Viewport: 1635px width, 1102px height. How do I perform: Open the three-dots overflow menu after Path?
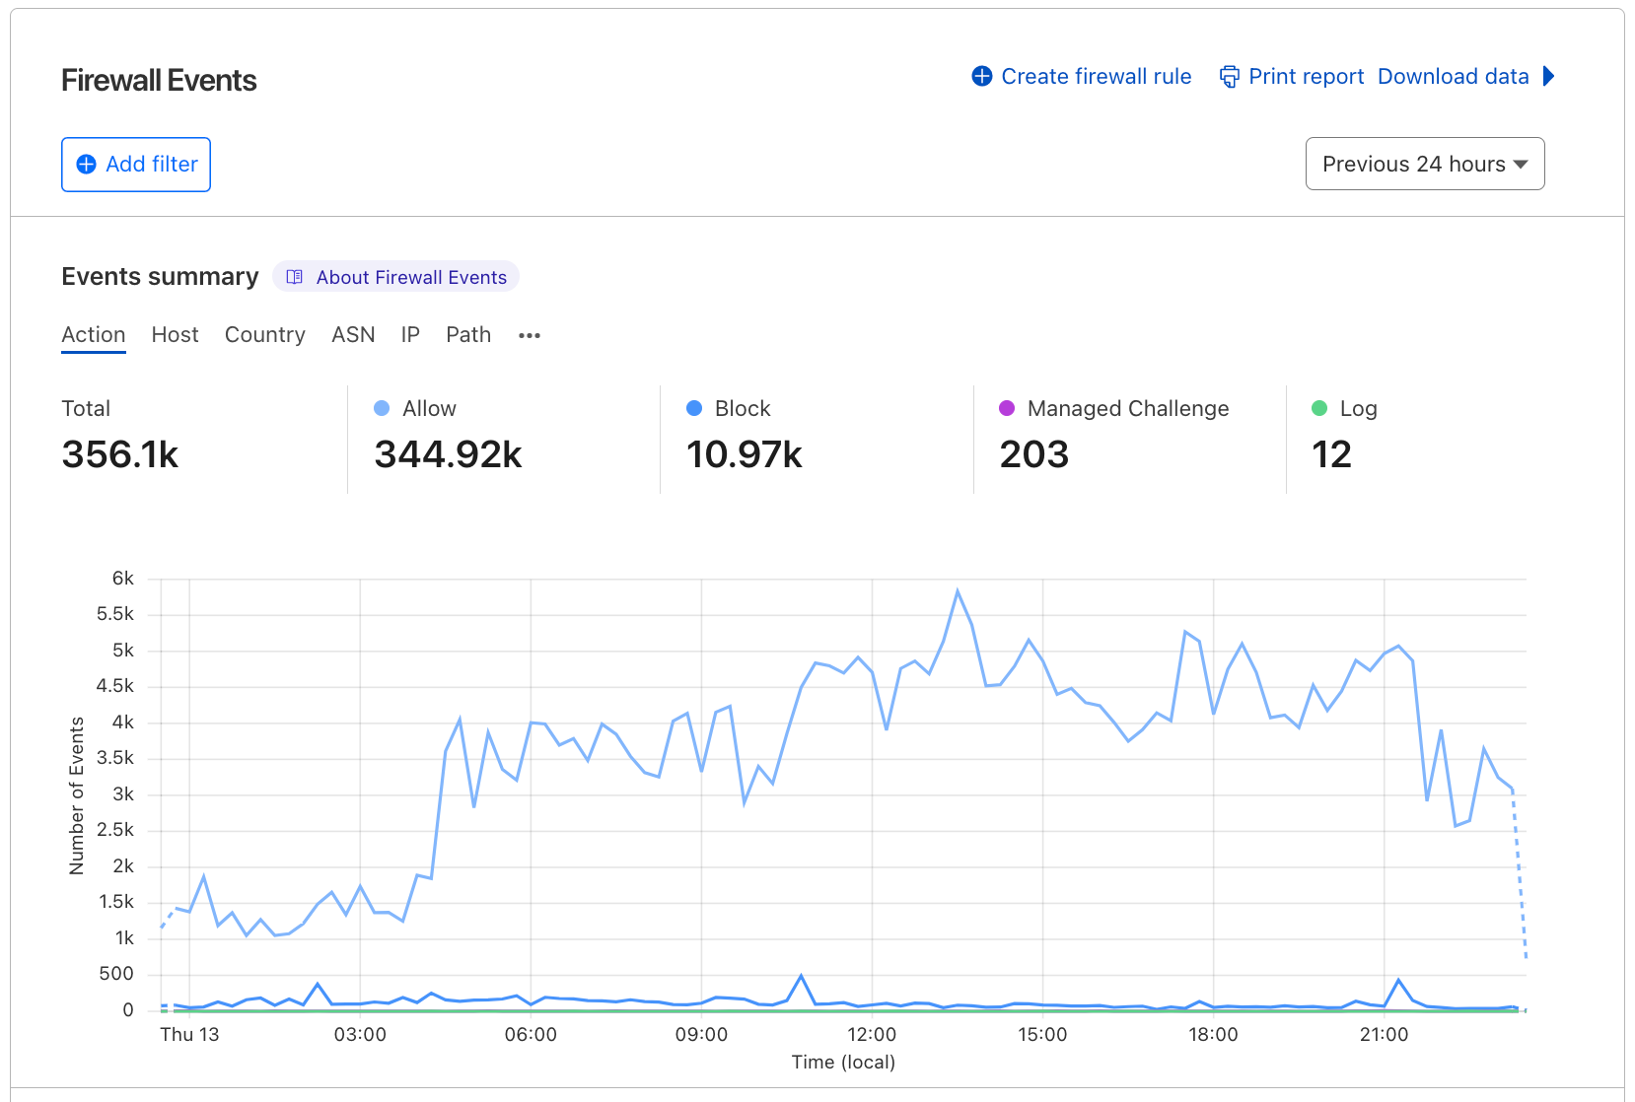(x=530, y=335)
